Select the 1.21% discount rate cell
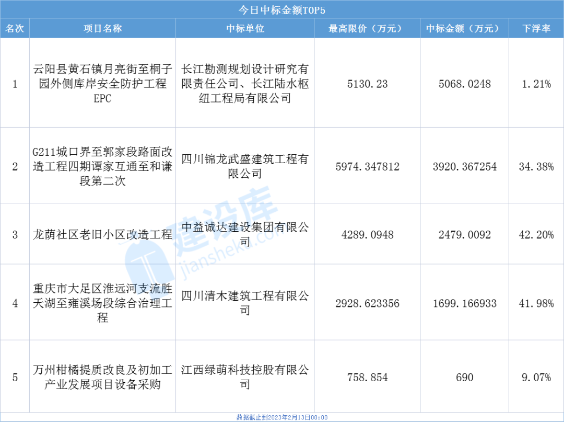 pos(536,84)
